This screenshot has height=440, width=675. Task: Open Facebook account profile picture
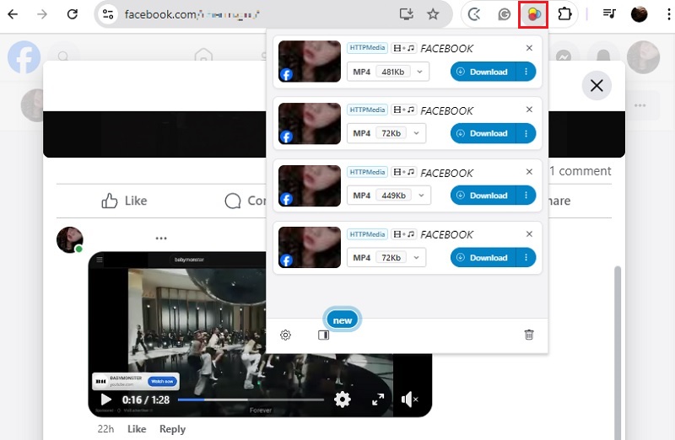[x=643, y=57]
